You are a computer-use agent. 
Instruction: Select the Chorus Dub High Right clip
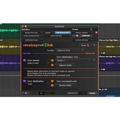[x=109, y=46]
